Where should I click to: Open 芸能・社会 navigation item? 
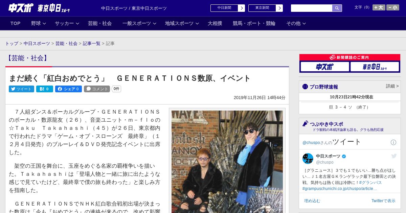(x=100, y=23)
